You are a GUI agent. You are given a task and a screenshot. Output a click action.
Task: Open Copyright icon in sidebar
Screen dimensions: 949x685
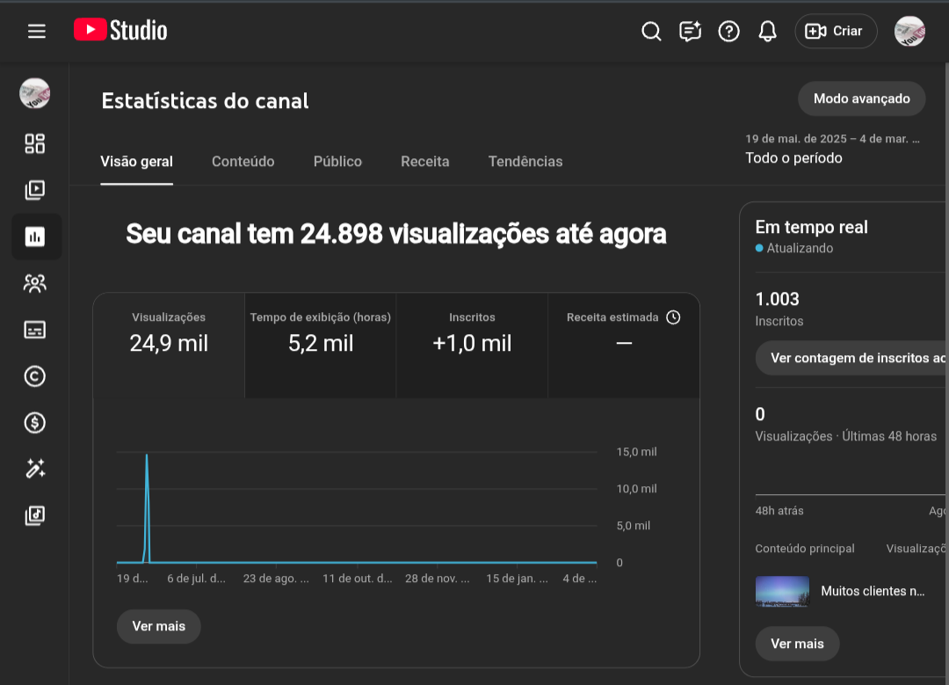click(35, 376)
